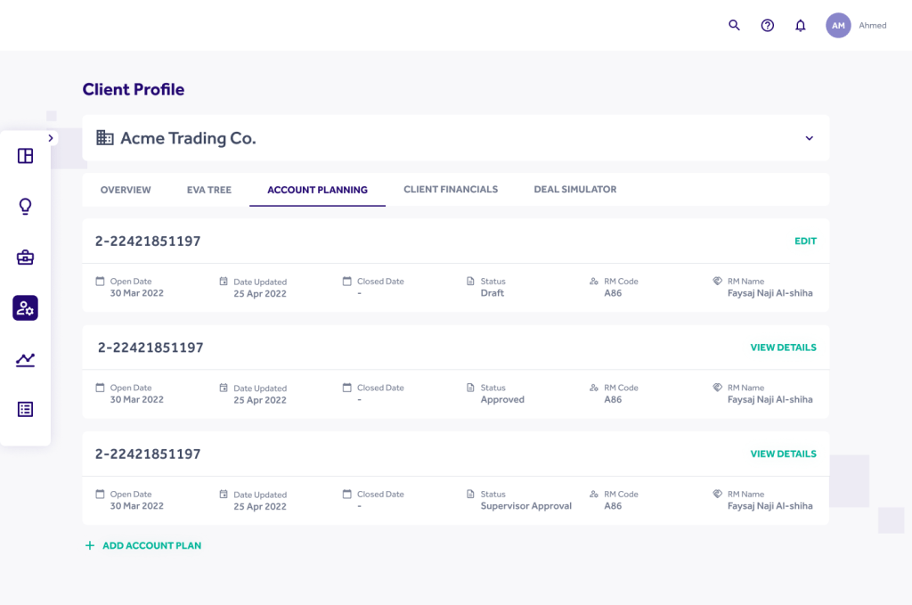Click the AM user avatar

point(838,26)
